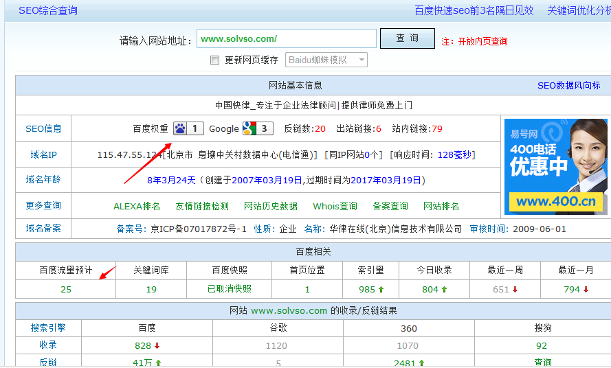Click the ALEXA排名 link
The image size is (611, 368).
pos(137,206)
